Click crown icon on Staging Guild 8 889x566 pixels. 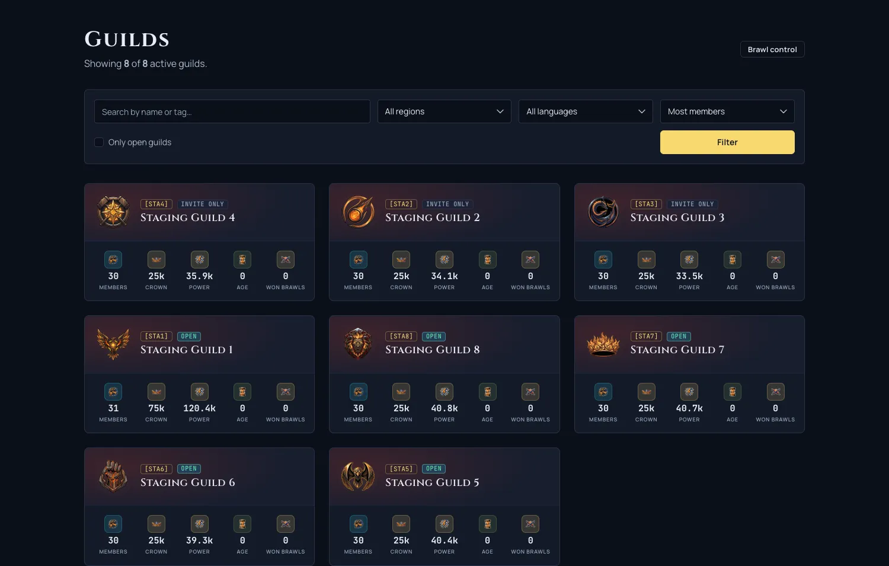click(x=401, y=392)
